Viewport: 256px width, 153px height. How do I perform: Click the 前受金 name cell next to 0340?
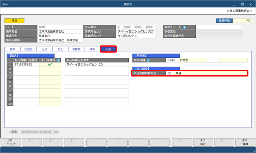(192, 60)
